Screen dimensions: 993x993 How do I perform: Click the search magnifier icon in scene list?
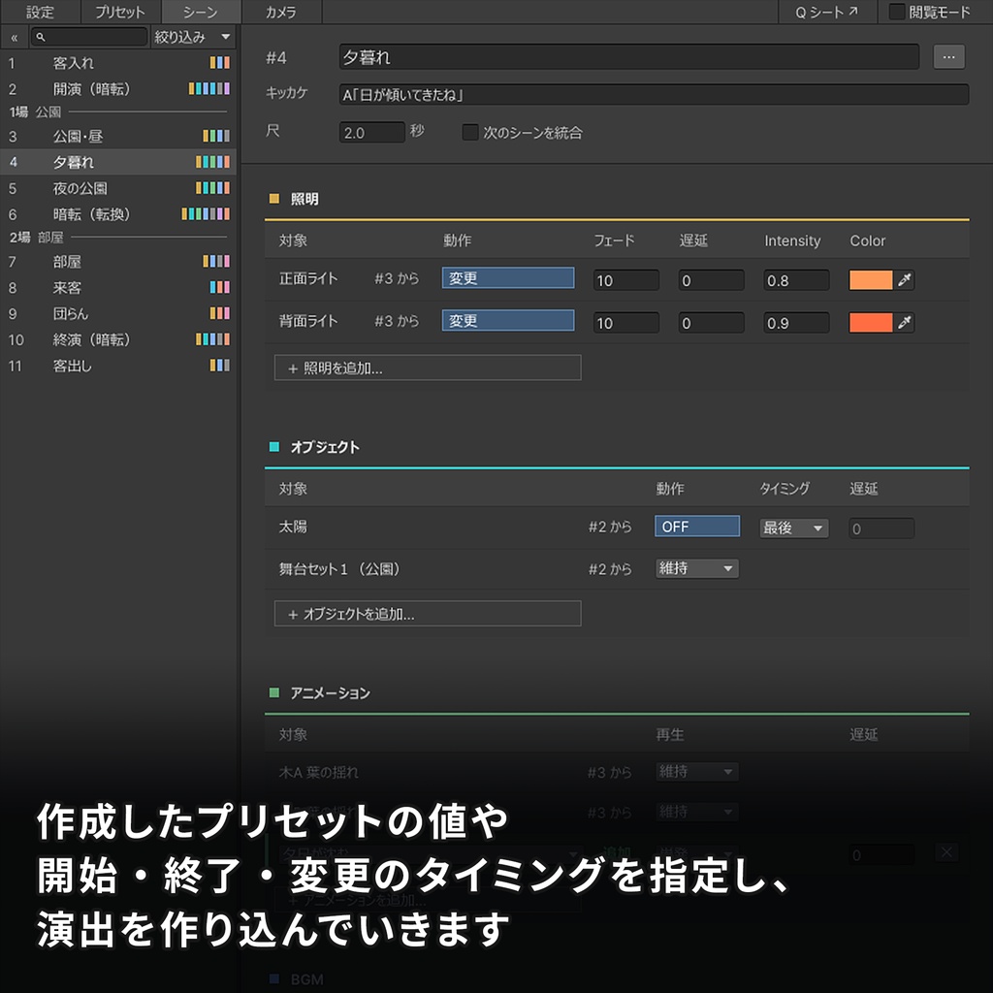[x=41, y=38]
